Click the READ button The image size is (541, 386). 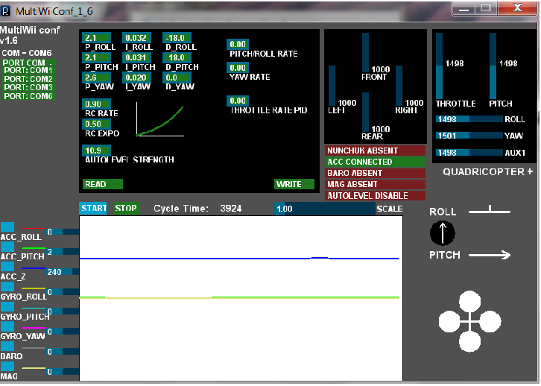[103, 184]
